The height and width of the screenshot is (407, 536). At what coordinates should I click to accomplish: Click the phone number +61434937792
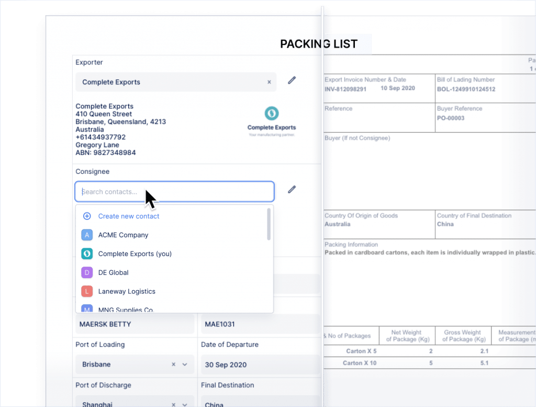pos(100,137)
